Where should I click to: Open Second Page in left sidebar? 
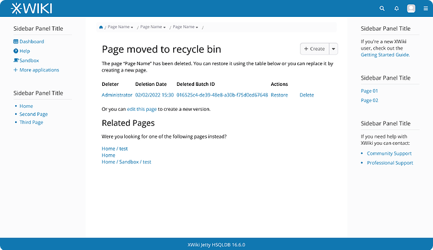click(x=34, y=114)
